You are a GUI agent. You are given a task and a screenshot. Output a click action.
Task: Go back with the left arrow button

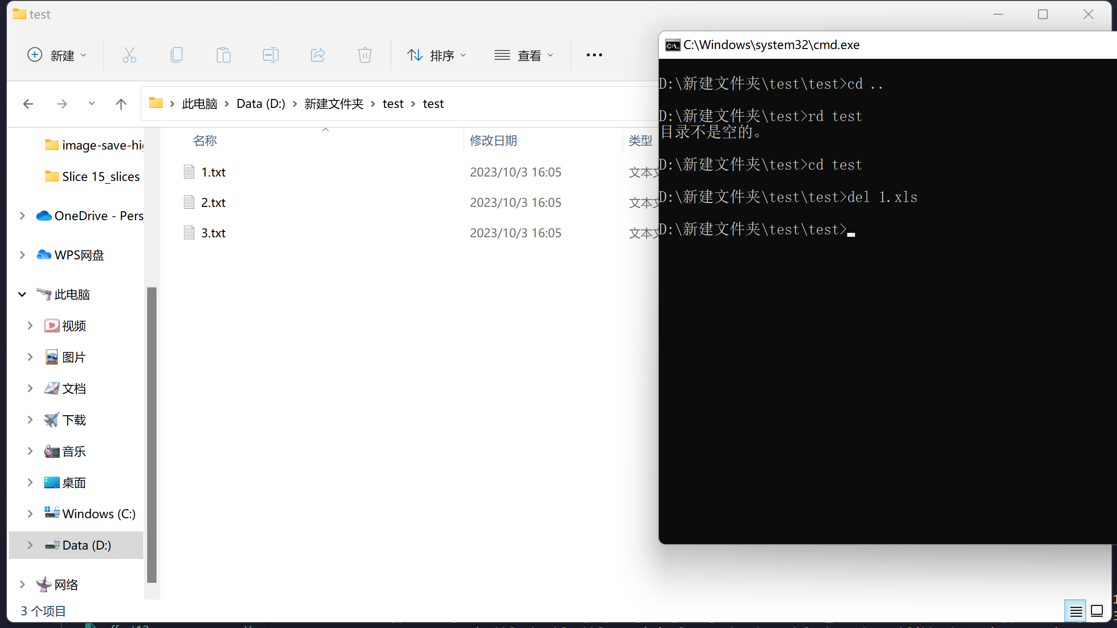(28, 104)
